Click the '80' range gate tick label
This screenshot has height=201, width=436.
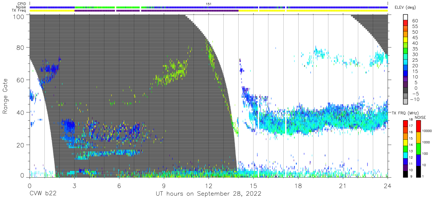click(x=20, y=48)
